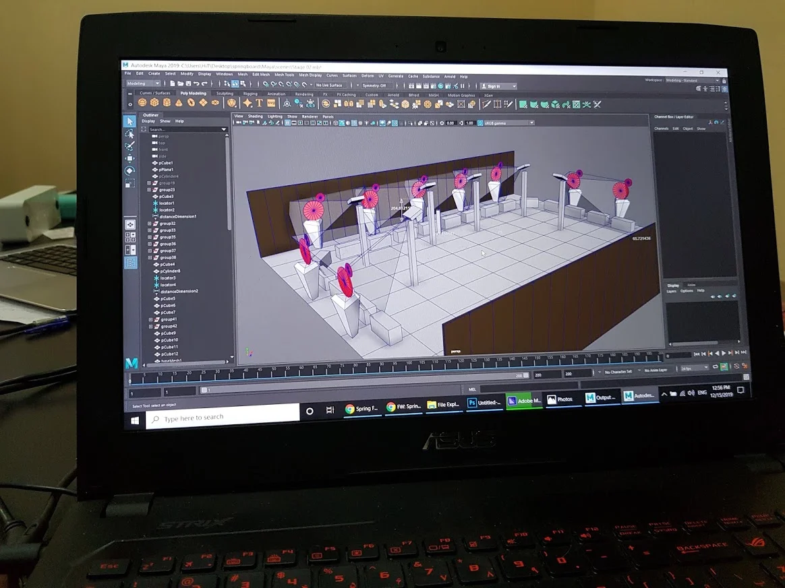Expand the group32 node in Outliner
This screenshot has width=785, height=588.
pos(149,224)
